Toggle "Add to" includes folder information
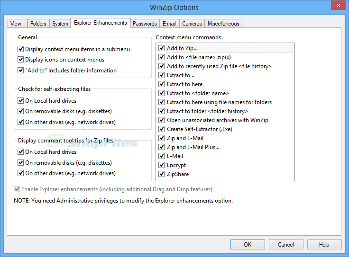The image size is (349, 257). (21, 71)
